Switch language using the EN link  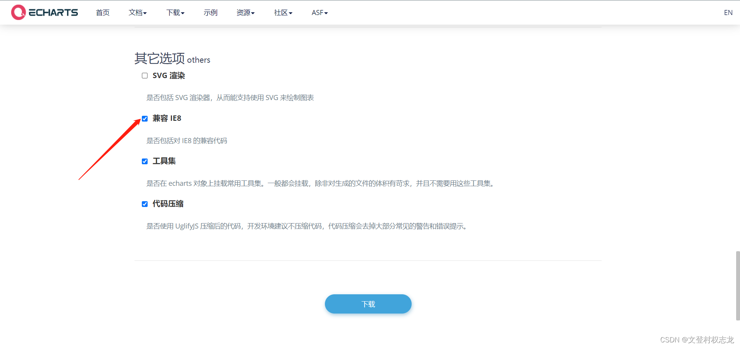tap(728, 12)
